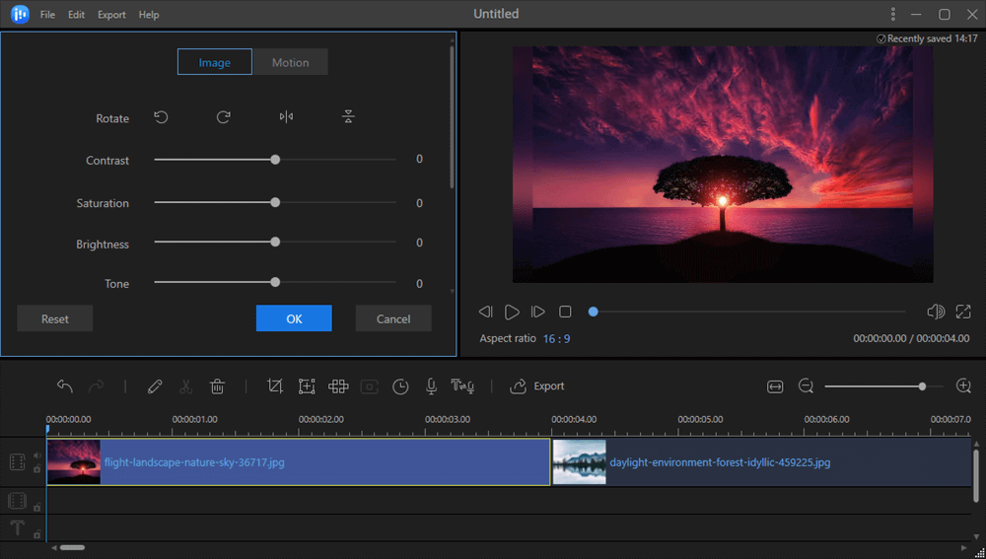Click the crop tool in timeline toolbar
This screenshot has height=559, width=986.
[275, 386]
